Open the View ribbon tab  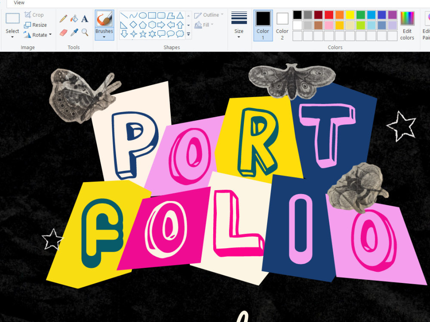[19, 3]
